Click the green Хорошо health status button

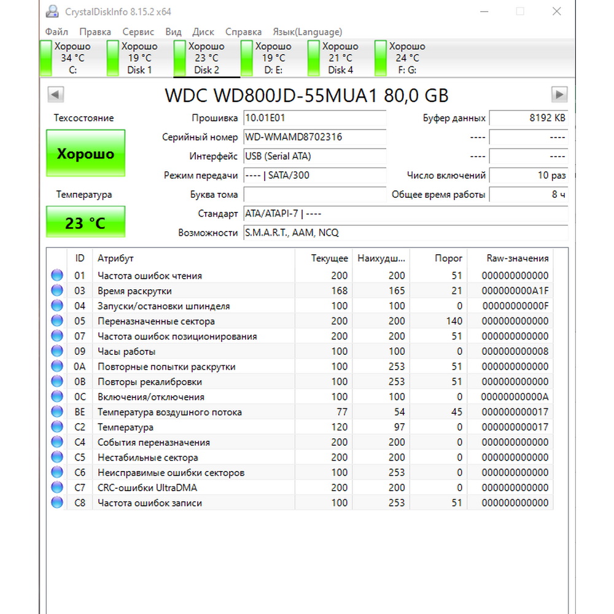pos(85,154)
